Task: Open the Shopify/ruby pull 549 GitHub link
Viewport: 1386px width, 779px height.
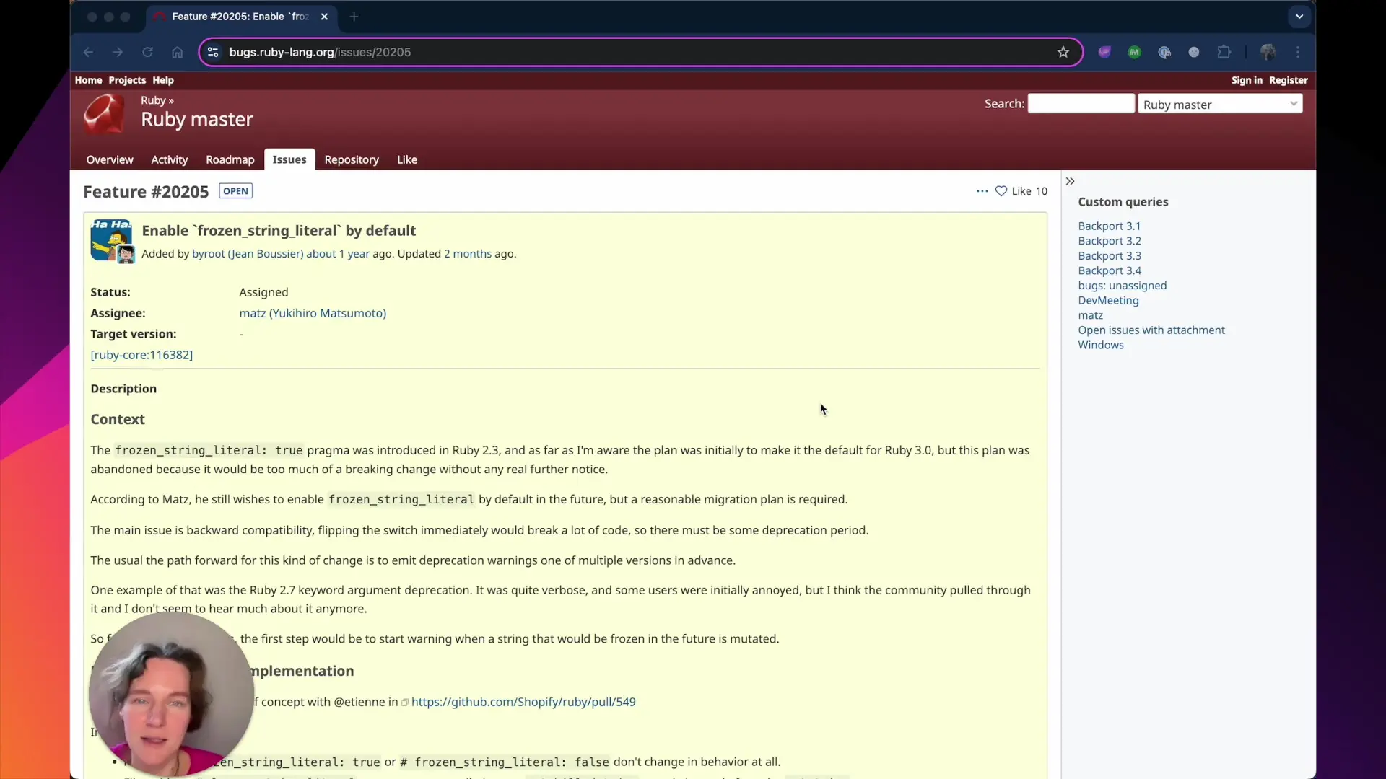Action: [523, 702]
